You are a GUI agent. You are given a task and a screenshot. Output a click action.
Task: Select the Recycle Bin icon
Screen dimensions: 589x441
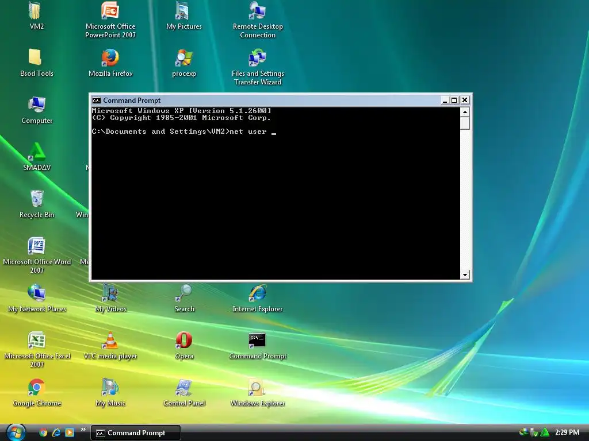pyautogui.click(x=37, y=199)
